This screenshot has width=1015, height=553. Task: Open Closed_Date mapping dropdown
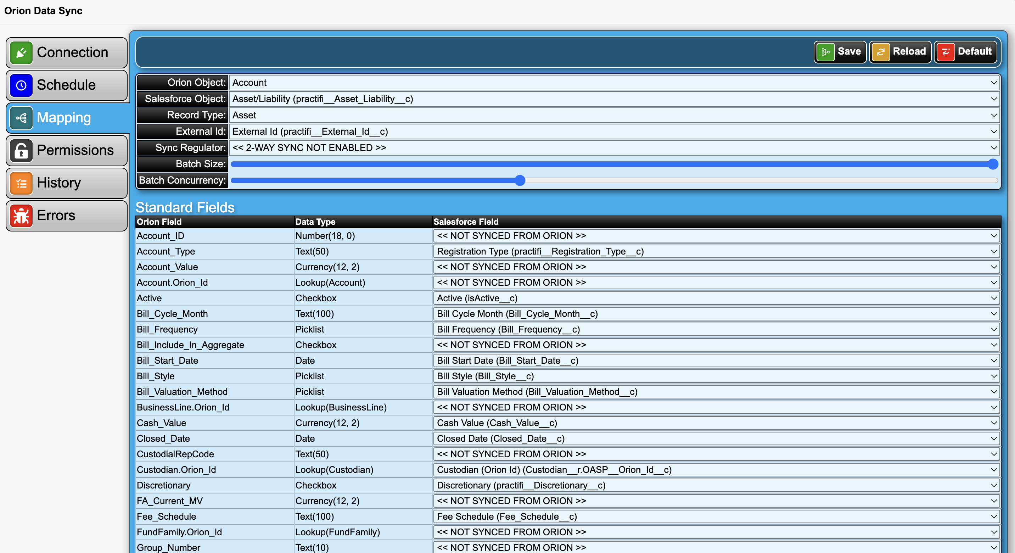pos(716,439)
